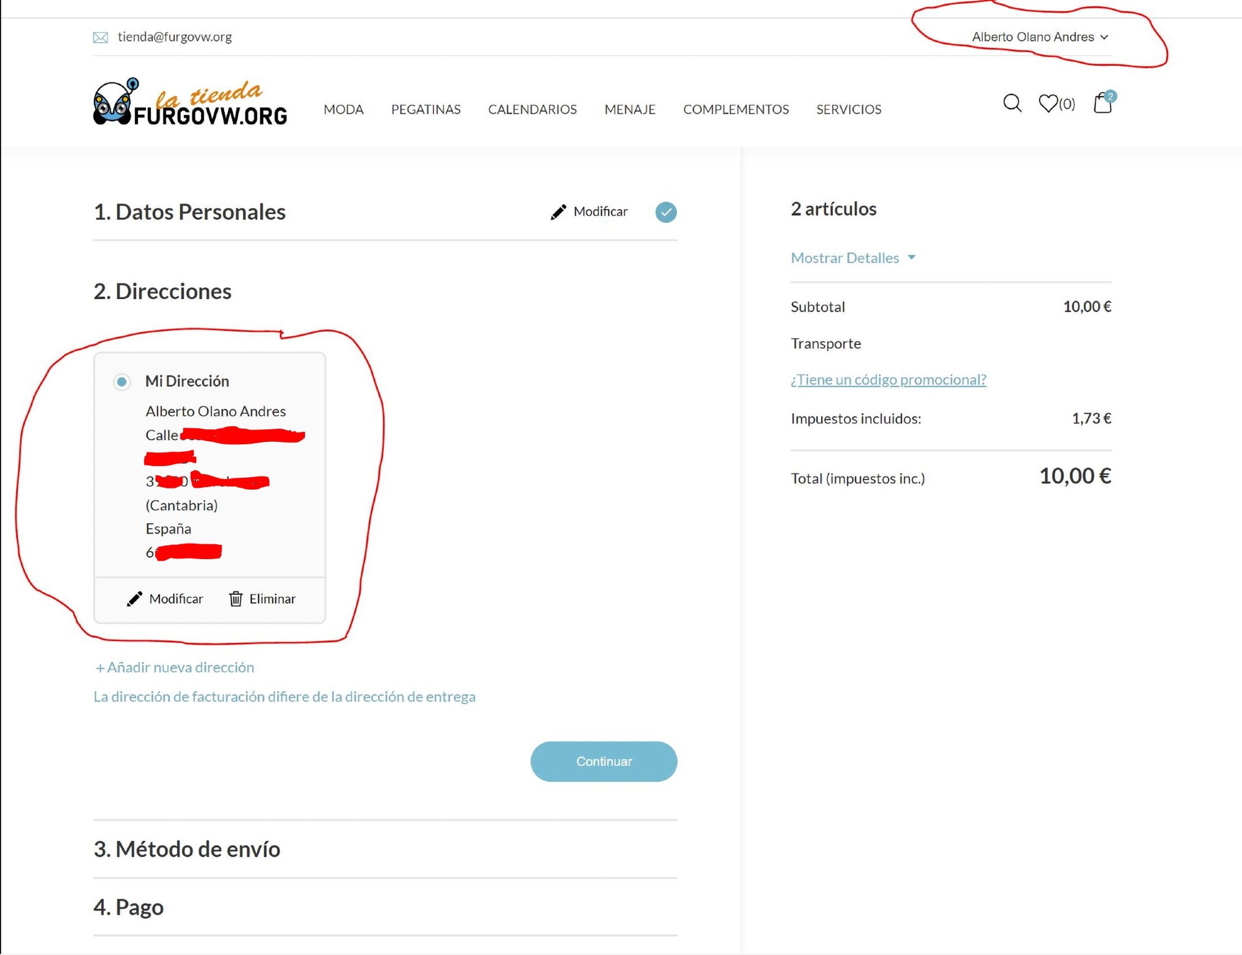This screenshot has height=955, width=1242.
Task: Click the promotional code link
Action: coord(888,379)
